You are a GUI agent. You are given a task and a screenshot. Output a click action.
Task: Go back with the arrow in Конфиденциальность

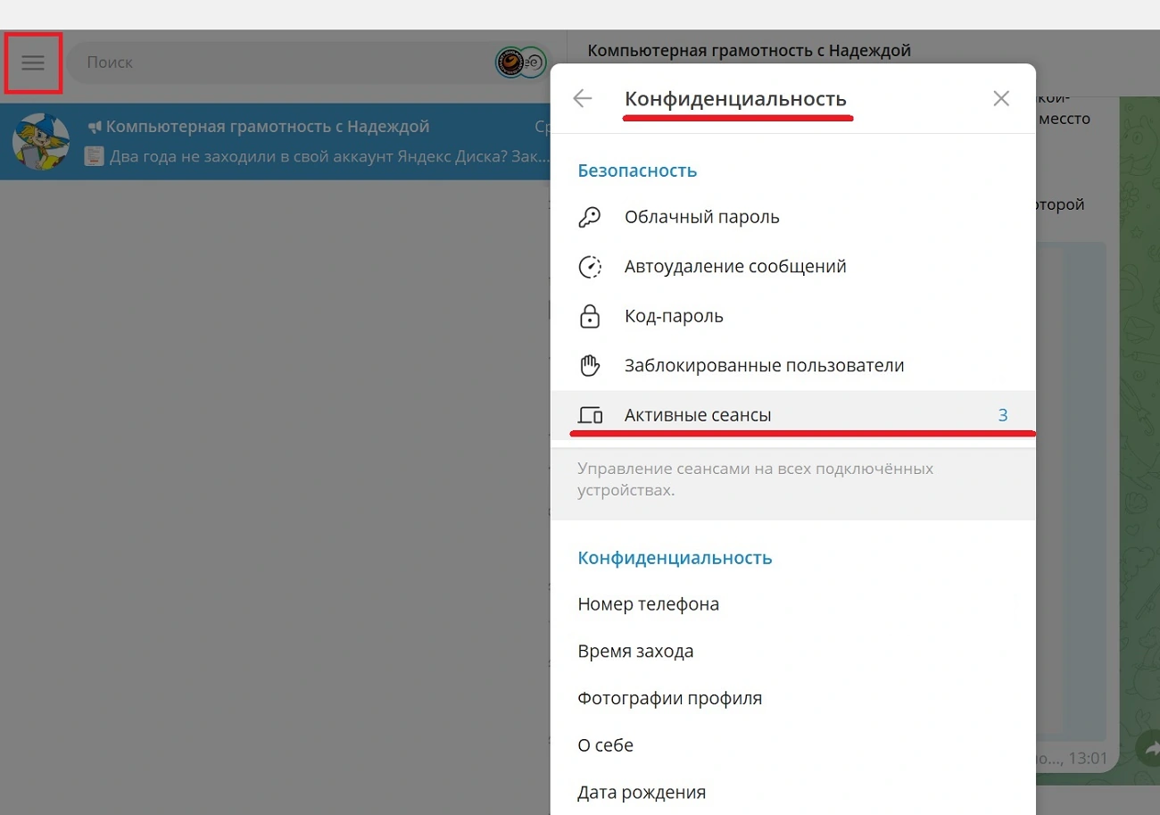(583, 98)
